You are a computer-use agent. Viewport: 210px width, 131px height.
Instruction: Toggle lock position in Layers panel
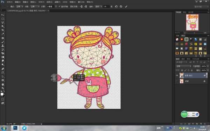click(189, 70)
